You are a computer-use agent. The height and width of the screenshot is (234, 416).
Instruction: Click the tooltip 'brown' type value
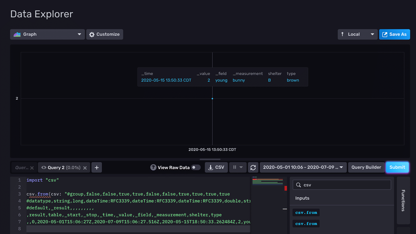click(x=293, y=80)
